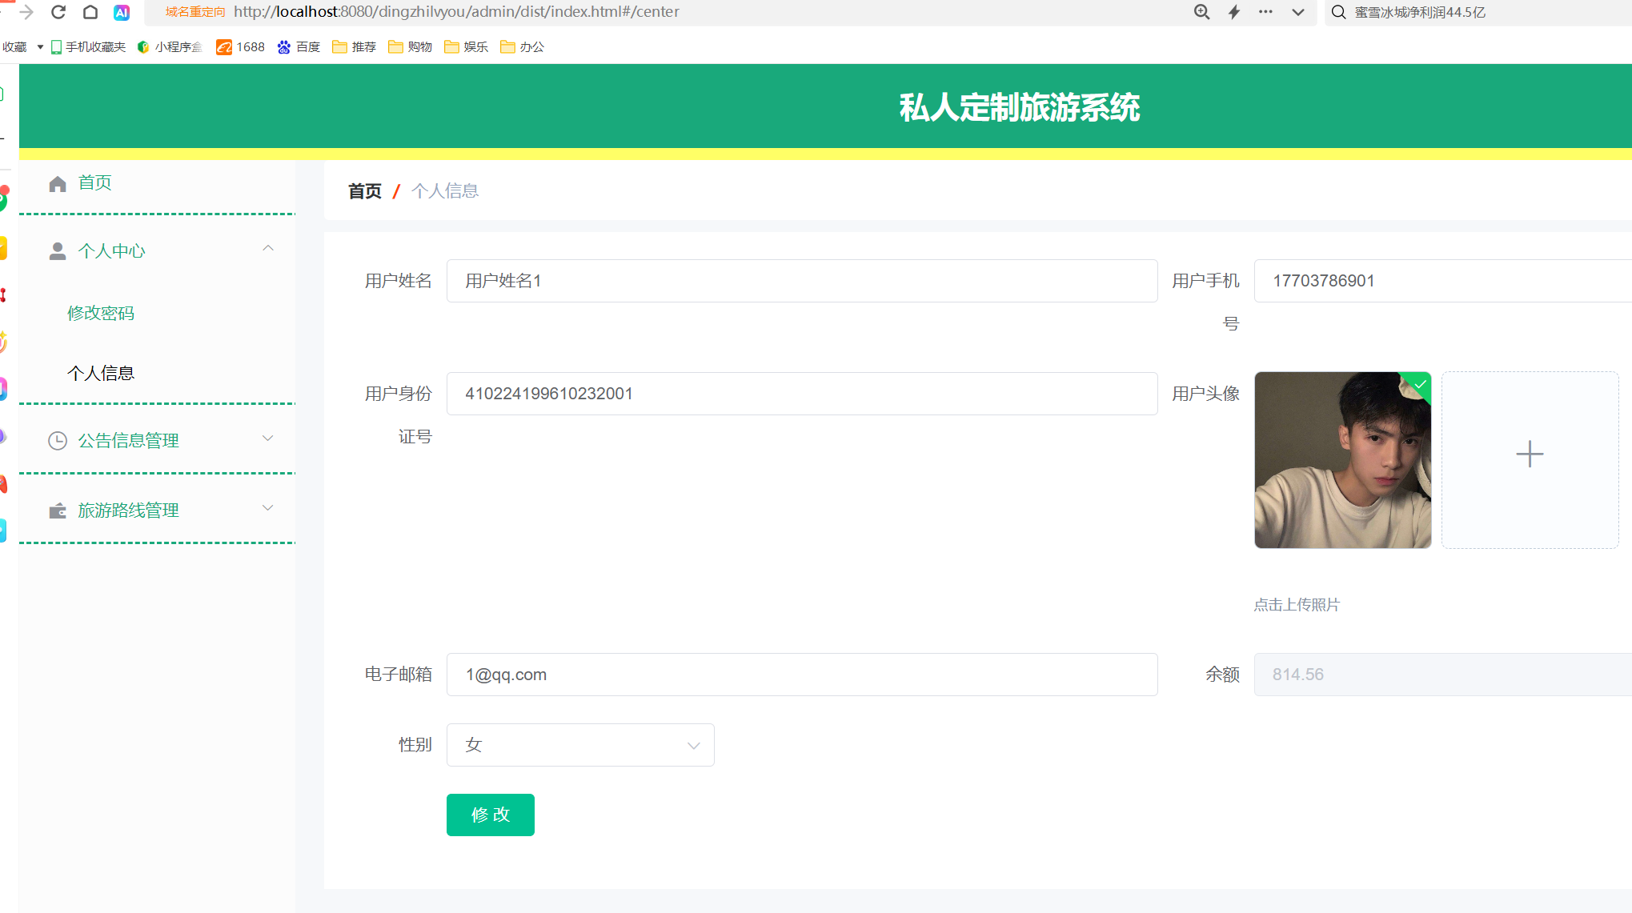Viewport: 1632px width, 913px height.
Task: Click the browser reload icon
Action: click(58, 12)
